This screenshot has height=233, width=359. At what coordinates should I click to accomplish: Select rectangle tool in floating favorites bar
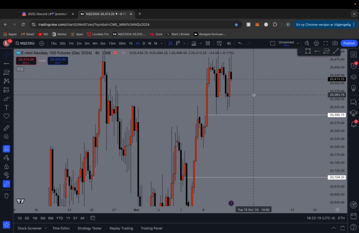click(308, 51)
